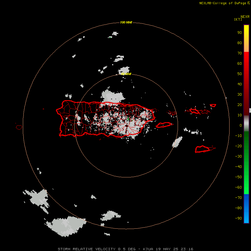
Task: Click the -90 value on velocity scale
Action: (x=238, y=218)
